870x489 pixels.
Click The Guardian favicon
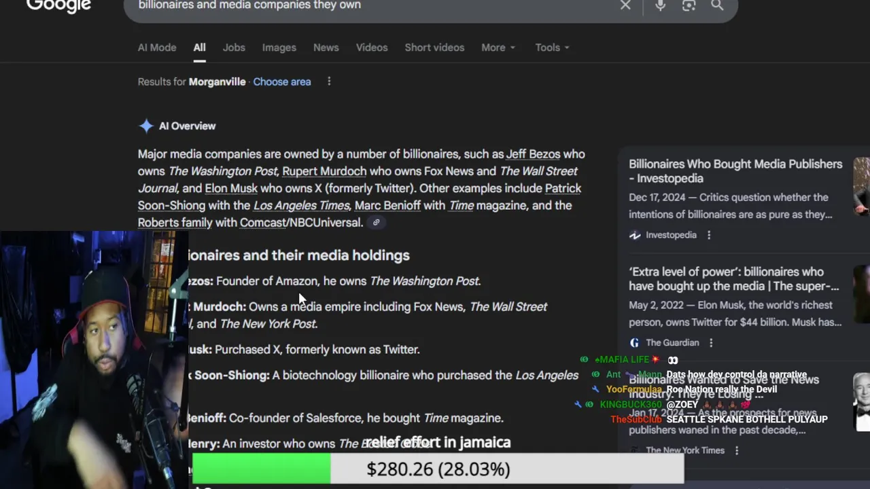tap(635, 343)
